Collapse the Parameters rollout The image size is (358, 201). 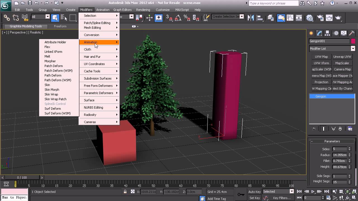pyautogui.click(x=332, y=141)
